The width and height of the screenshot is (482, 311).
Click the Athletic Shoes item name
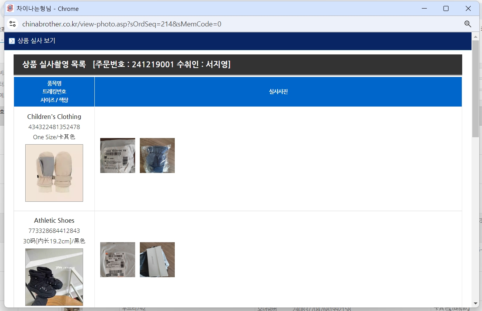[54, 220]
